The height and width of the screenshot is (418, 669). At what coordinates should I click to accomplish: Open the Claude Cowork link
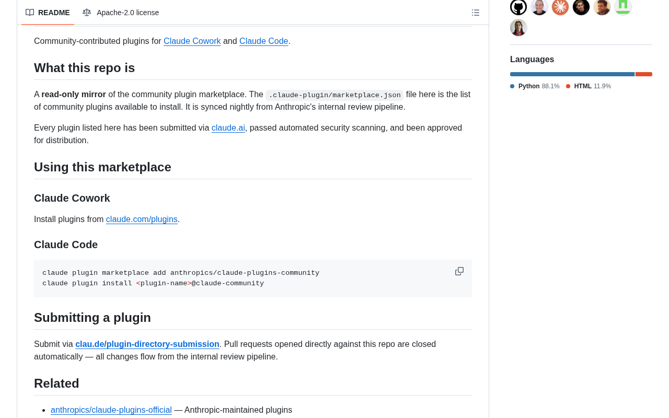[x=192, y=41]
